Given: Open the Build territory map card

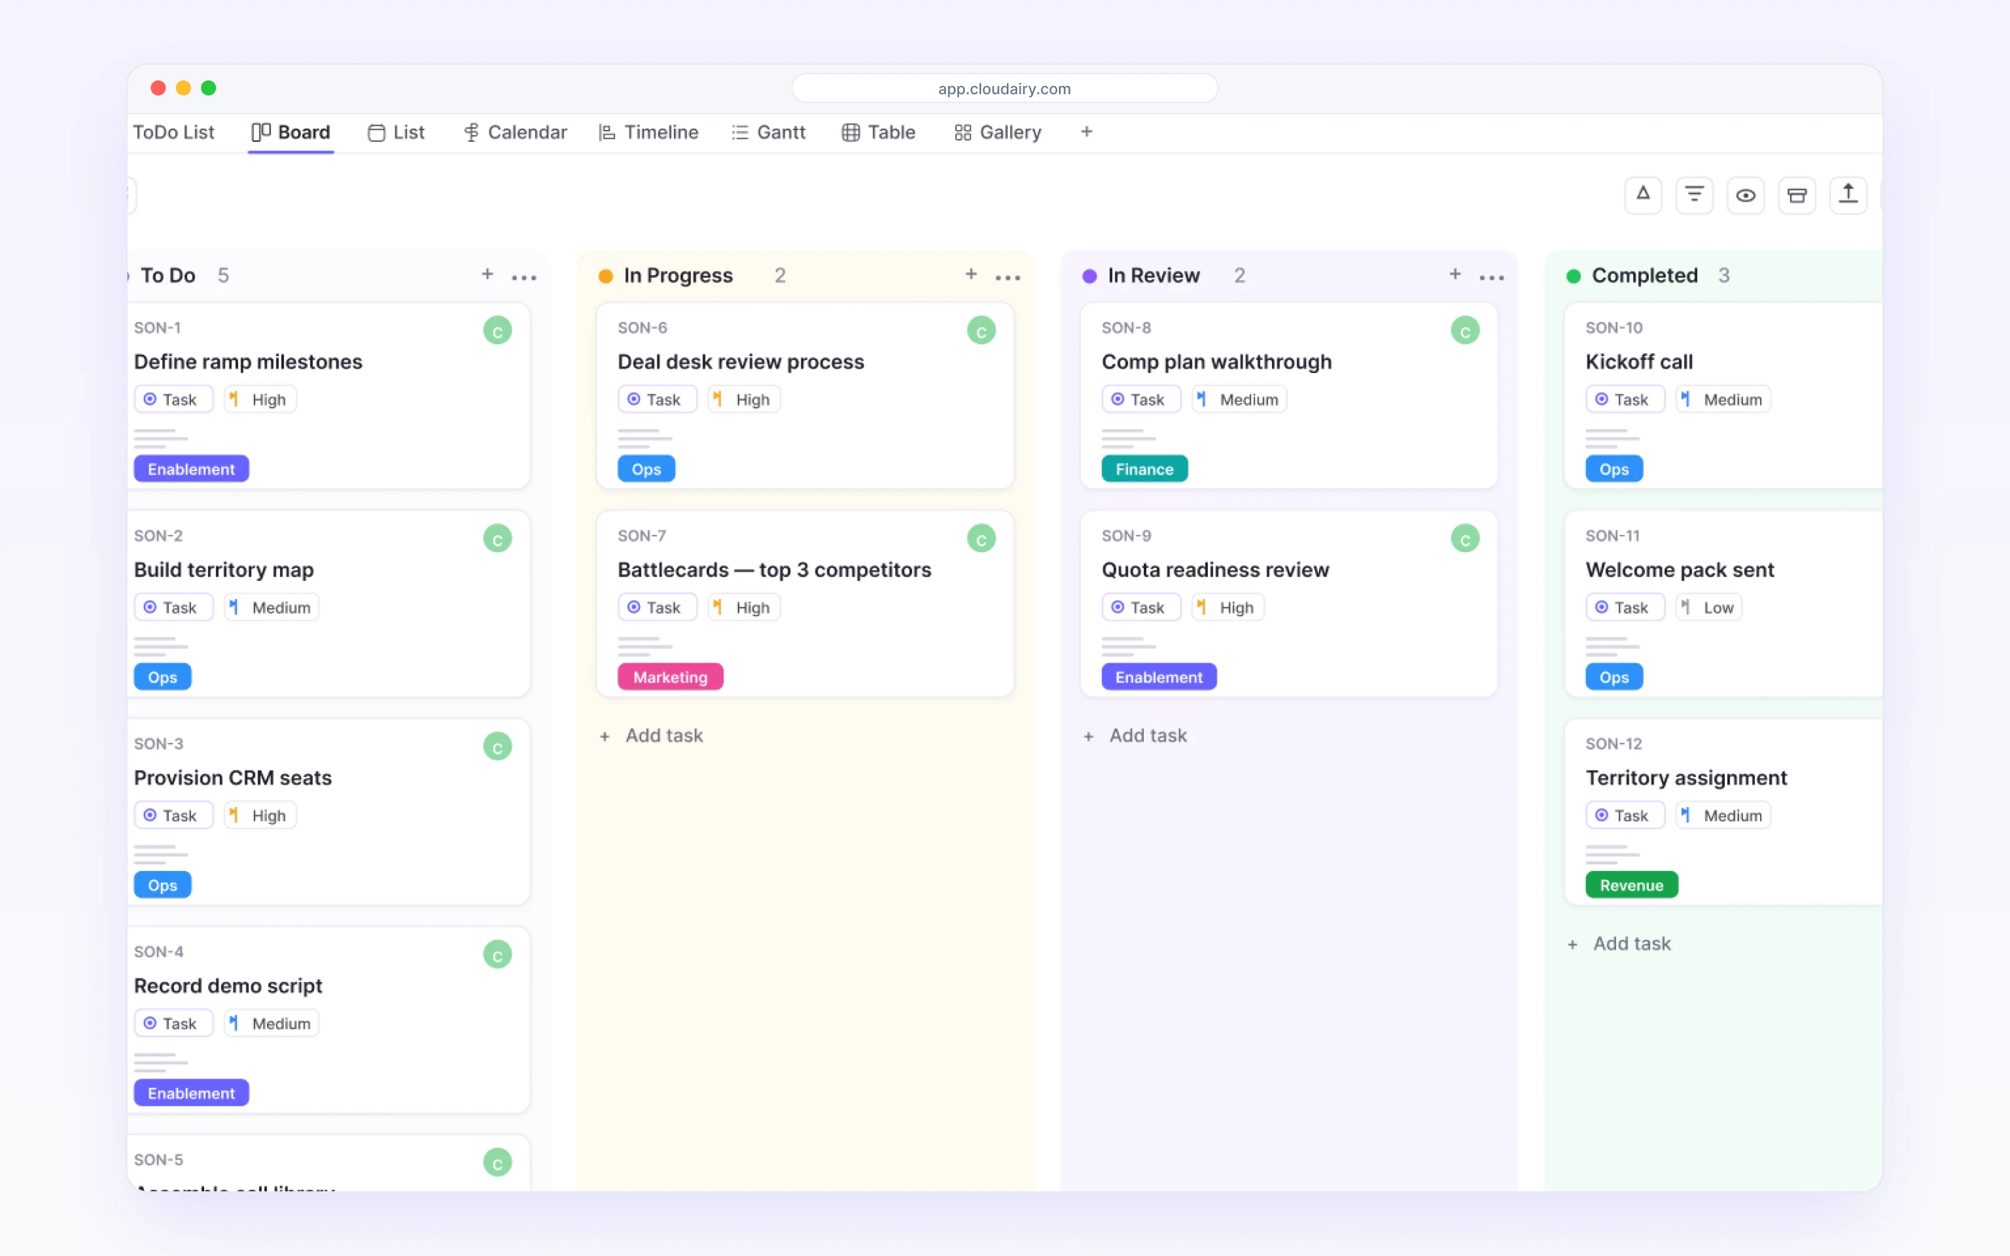Looking at the screenshot, I should [x=329, y=604].
